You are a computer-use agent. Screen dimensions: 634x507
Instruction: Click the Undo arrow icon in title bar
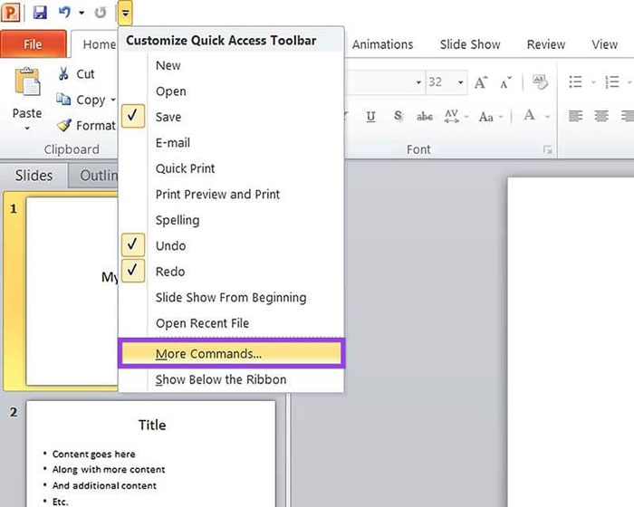pos(63,13)
